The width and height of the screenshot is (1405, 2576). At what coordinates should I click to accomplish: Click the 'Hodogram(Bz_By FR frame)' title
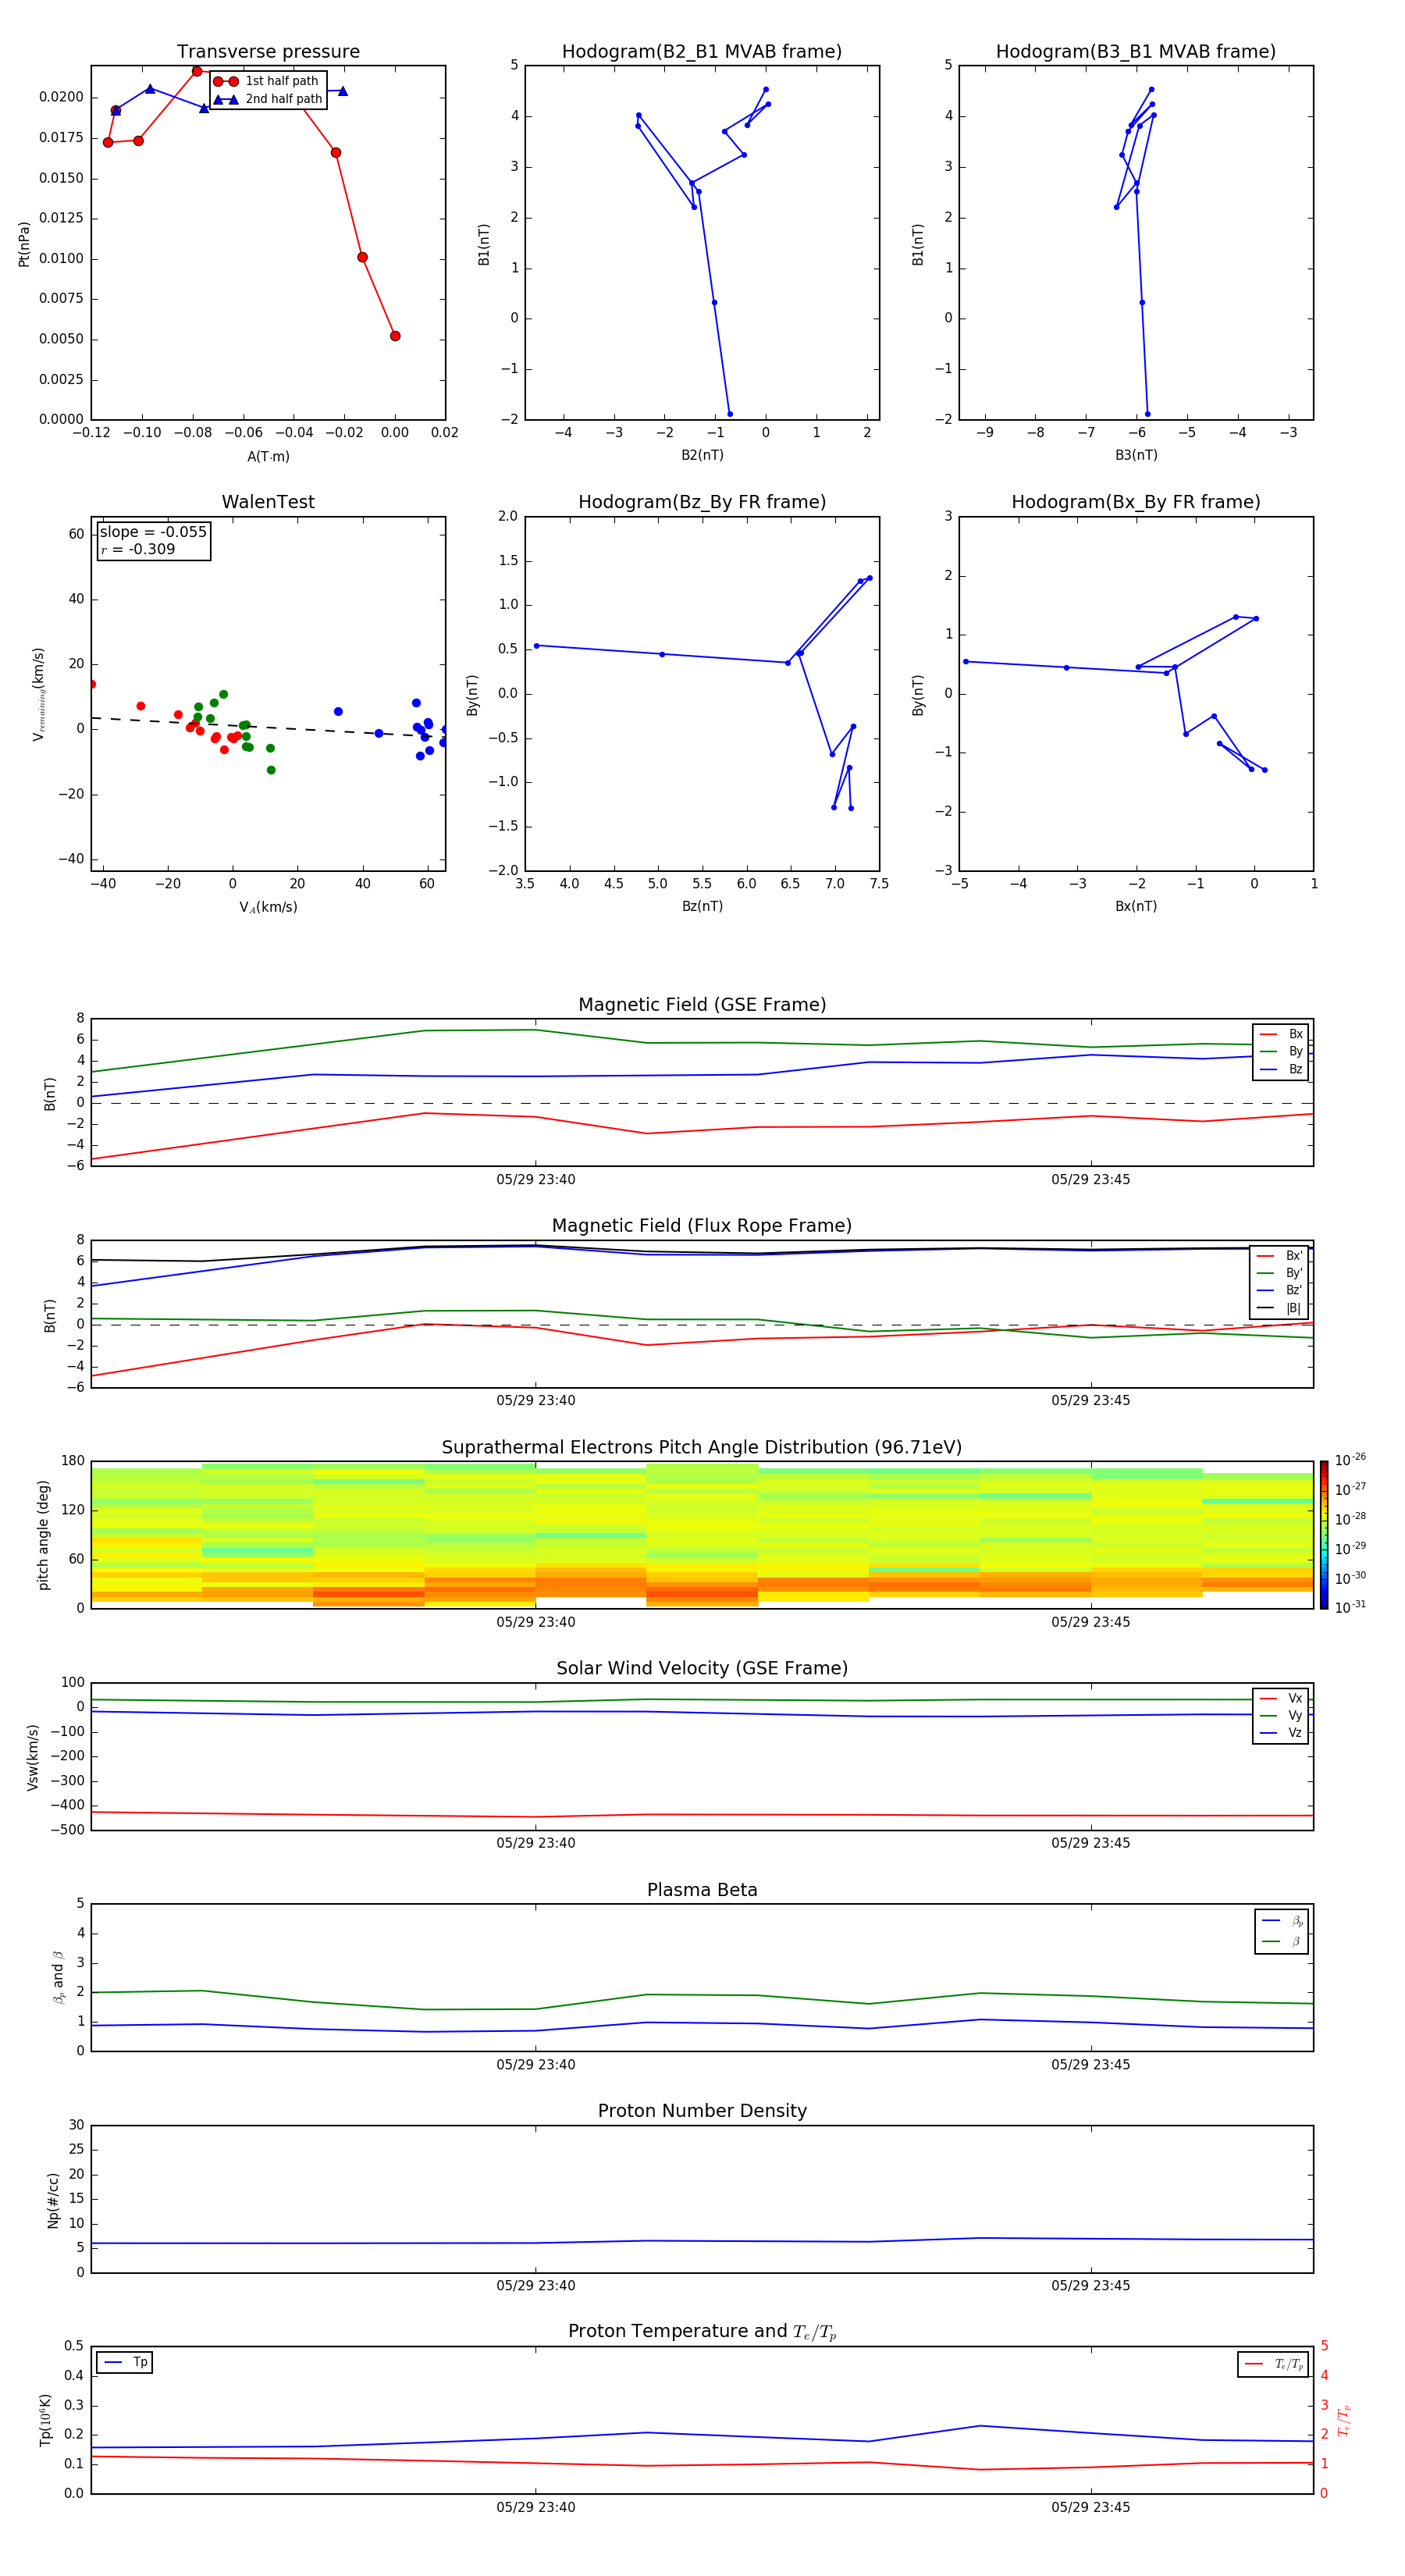[x=702, y=502]
